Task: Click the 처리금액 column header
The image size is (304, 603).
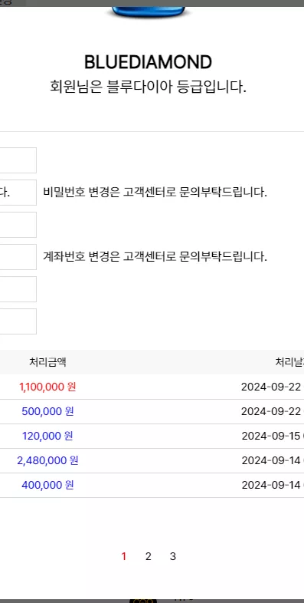Action: click(x=47, y=362)
